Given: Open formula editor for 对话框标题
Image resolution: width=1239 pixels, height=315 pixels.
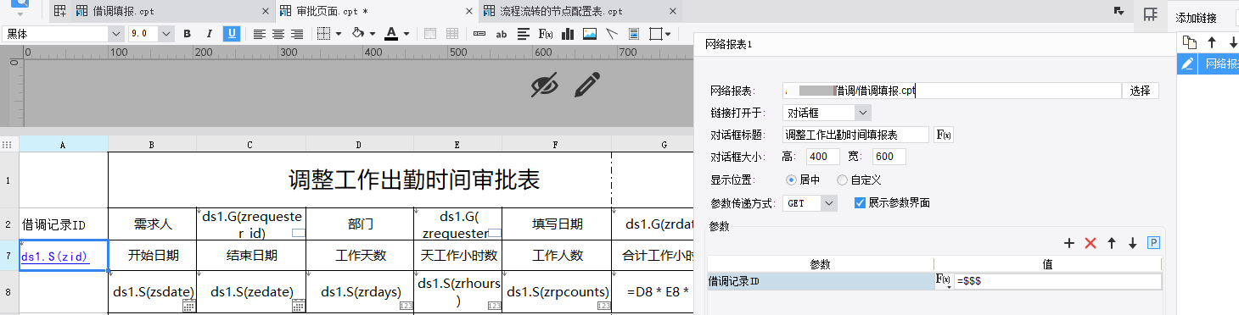Looking at the screenshot, I should tap(943, 135).
